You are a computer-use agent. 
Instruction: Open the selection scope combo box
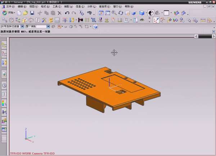point(48,26)
